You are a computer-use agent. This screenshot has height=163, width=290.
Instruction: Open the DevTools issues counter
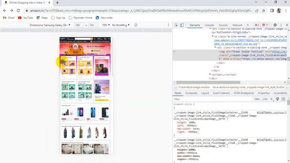point(265,25)
